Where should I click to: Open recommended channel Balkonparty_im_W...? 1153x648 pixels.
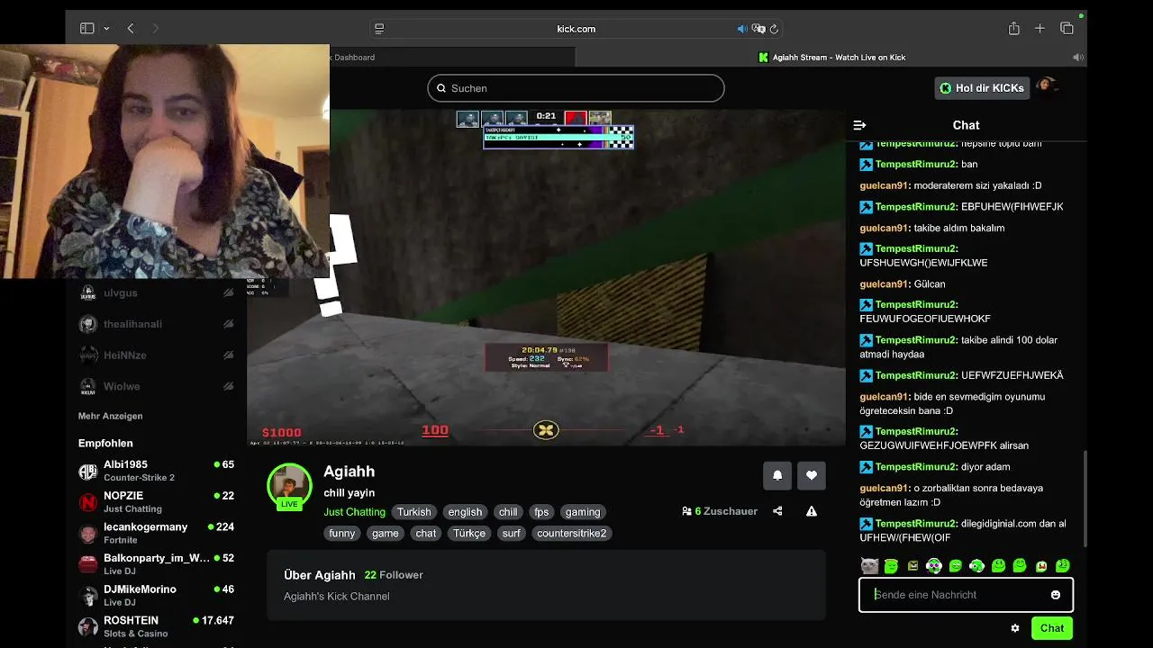[x=155, y=564]
